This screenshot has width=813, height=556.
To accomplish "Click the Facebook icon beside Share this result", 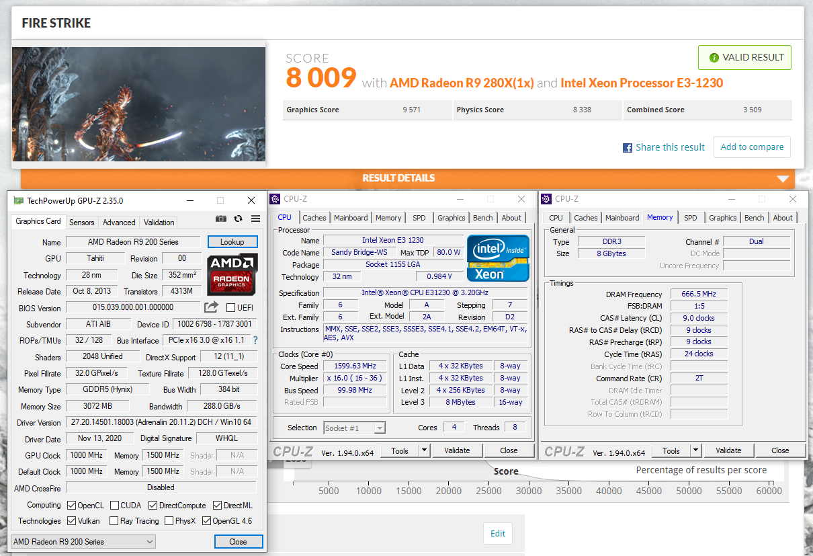I will pyautogui.click(x=628, y=147).
